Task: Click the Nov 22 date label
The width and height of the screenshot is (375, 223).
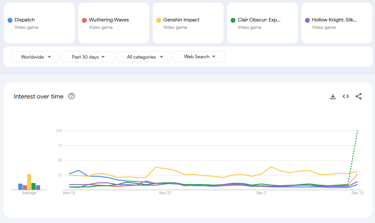Action: point(165,193)
